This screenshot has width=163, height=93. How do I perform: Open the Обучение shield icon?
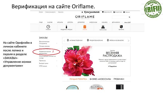click(121, 27)
